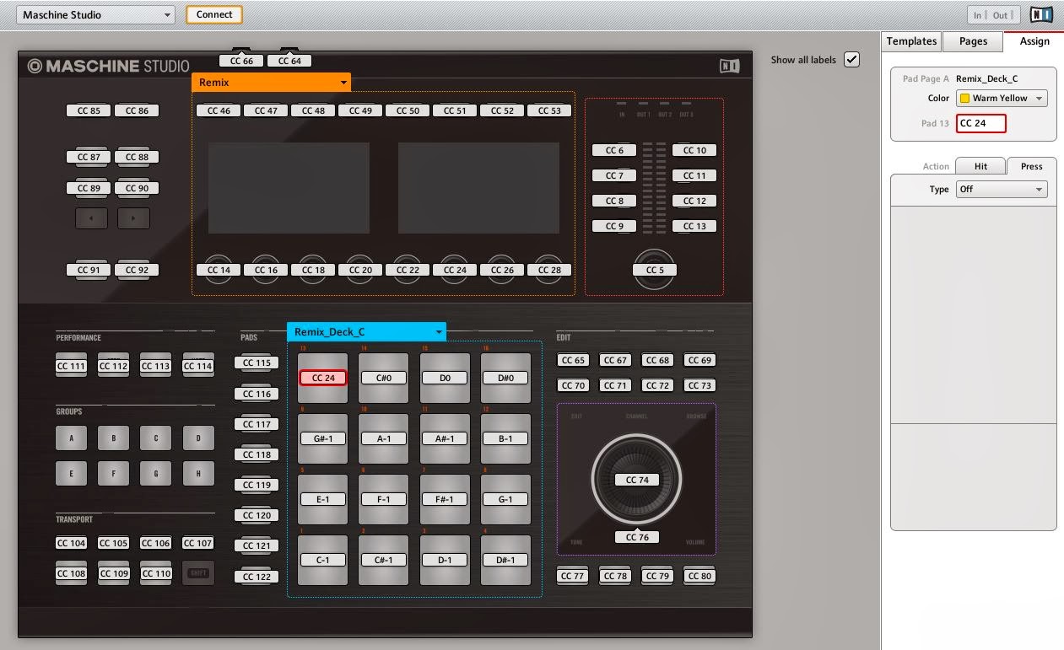Select output button CC 10

click(x=694, y=150)
